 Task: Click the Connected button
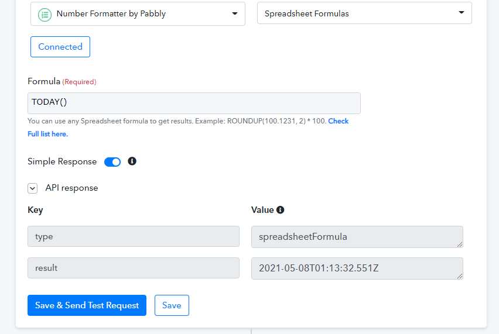click(60, 47)
